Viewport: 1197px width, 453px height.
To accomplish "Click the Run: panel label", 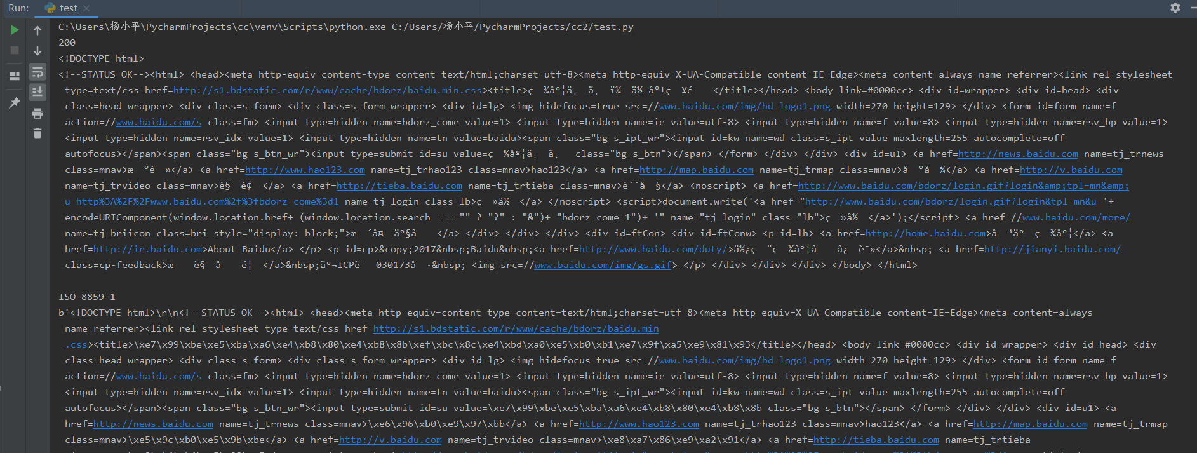I will coord(18,8).
